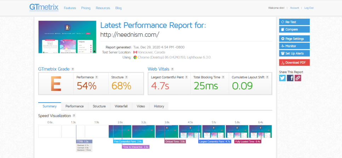
Task: Open the Account link
Action: (x=295, y=8)
